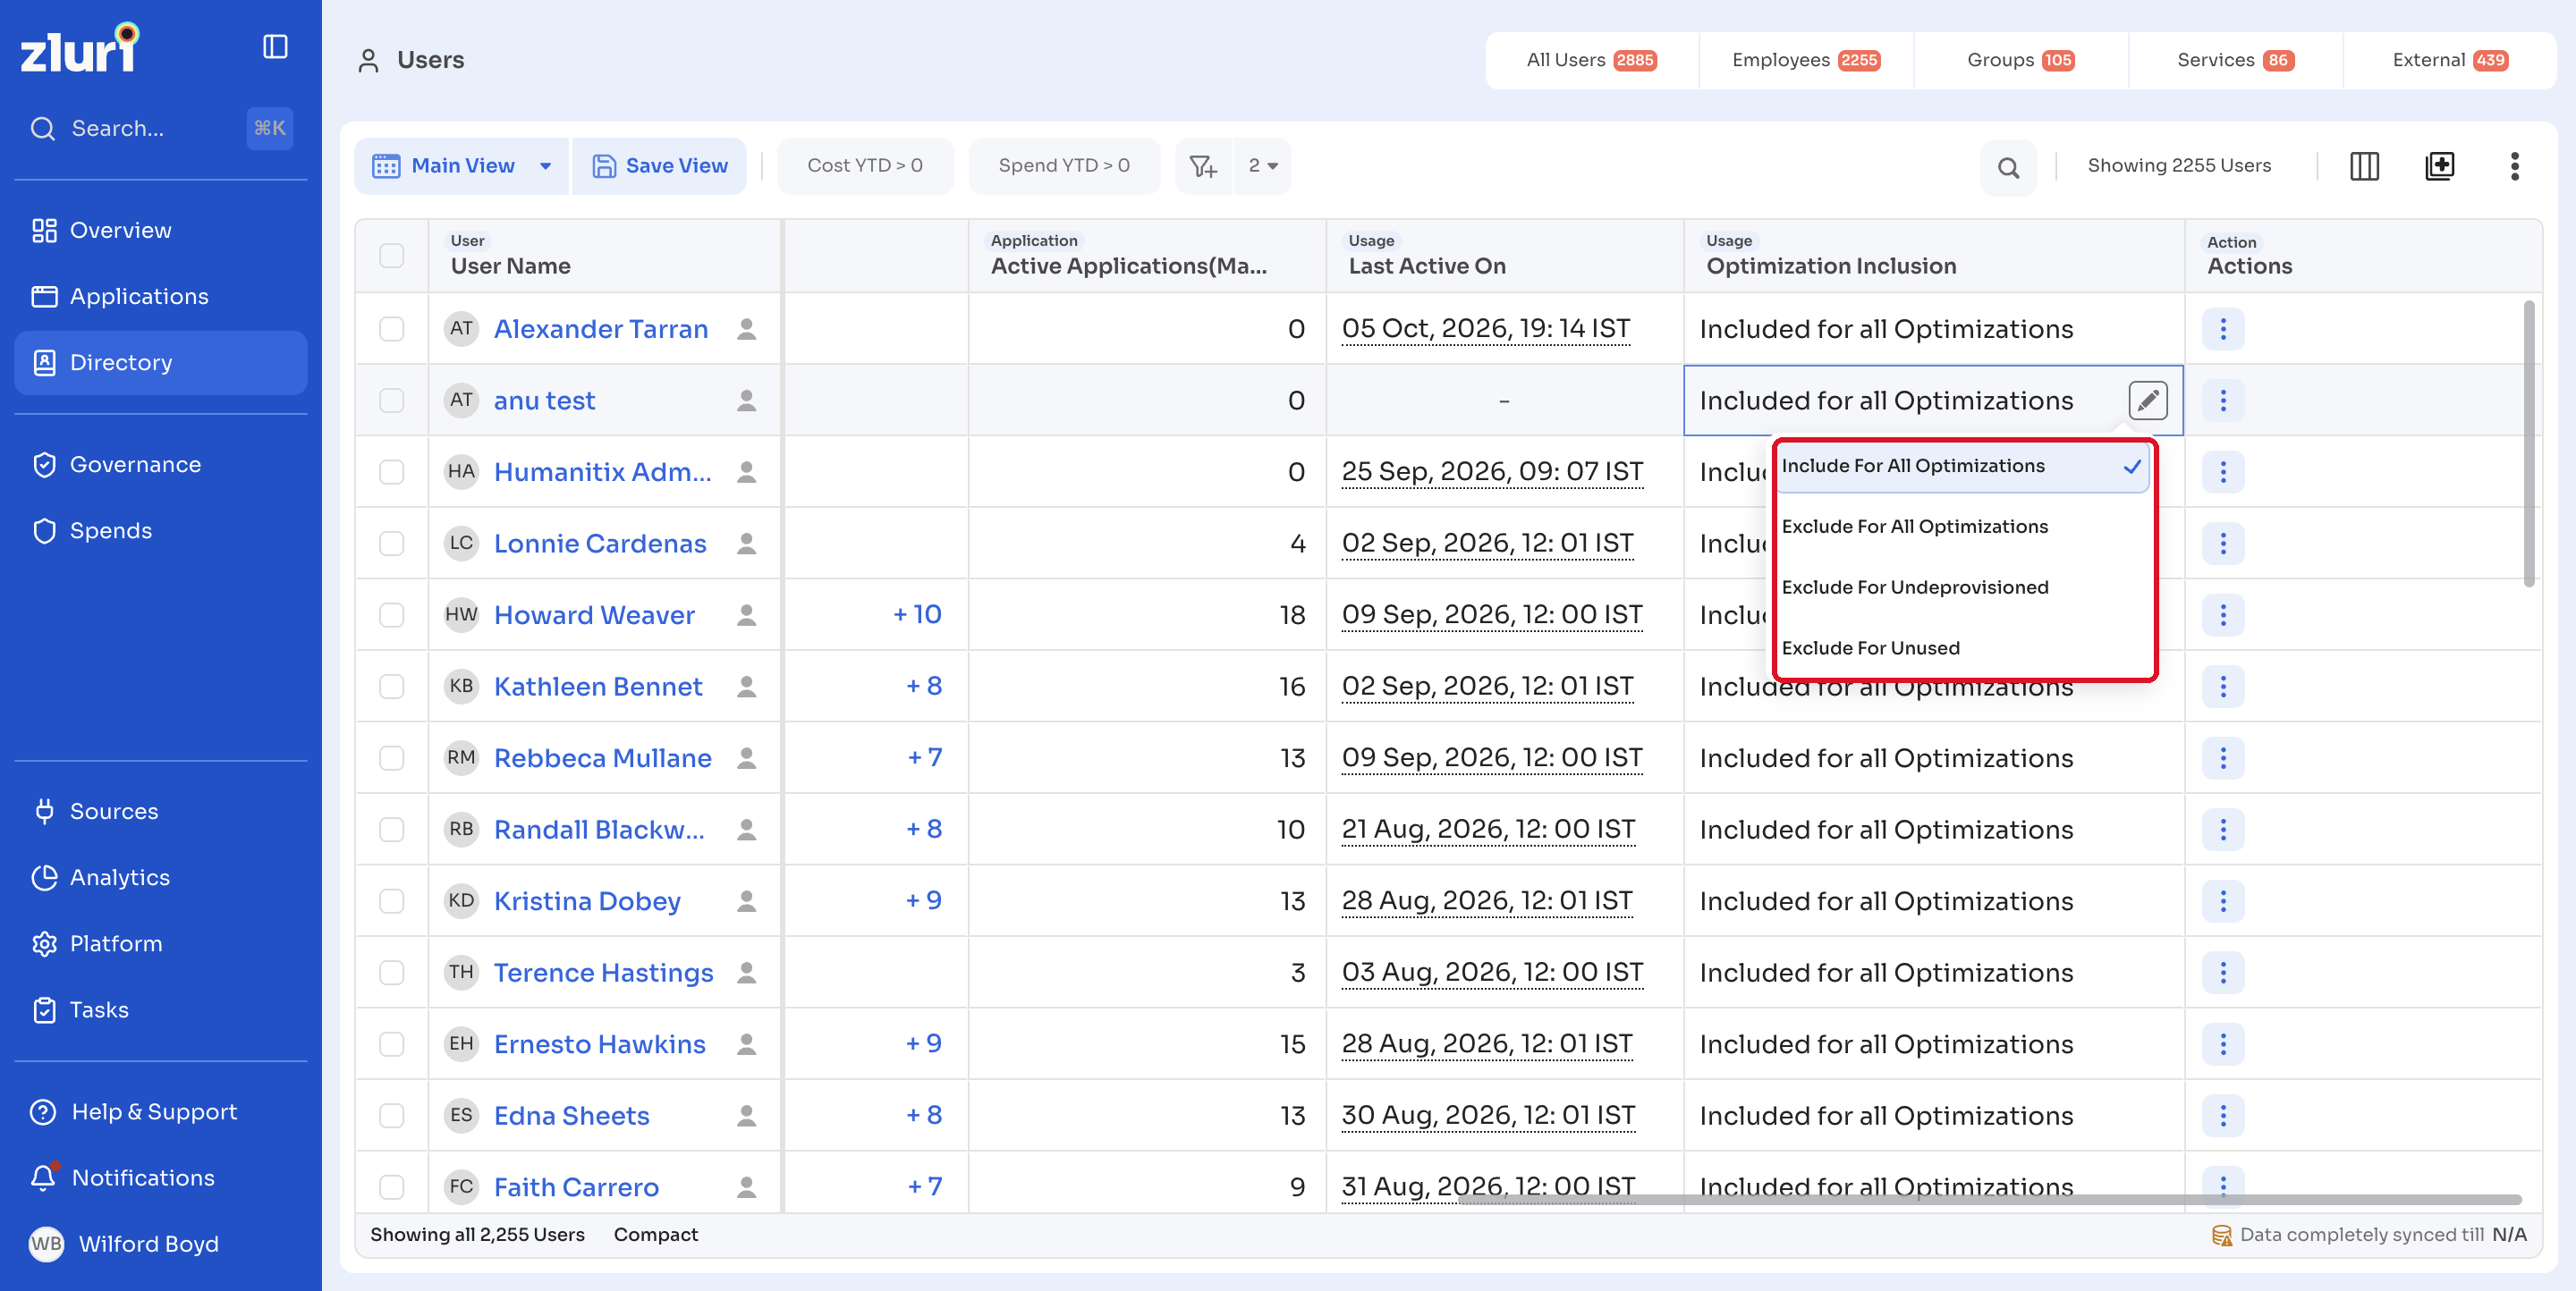
Task: Select the Terence Hastings row checkbox
Action: [391, 972]
